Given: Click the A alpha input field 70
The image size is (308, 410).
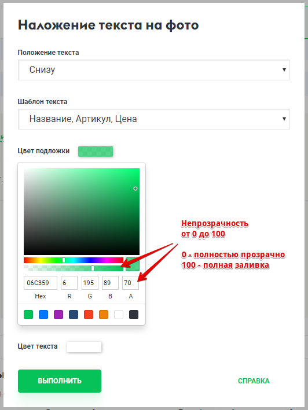Looking at the screenshot, I should coord(131,283).
